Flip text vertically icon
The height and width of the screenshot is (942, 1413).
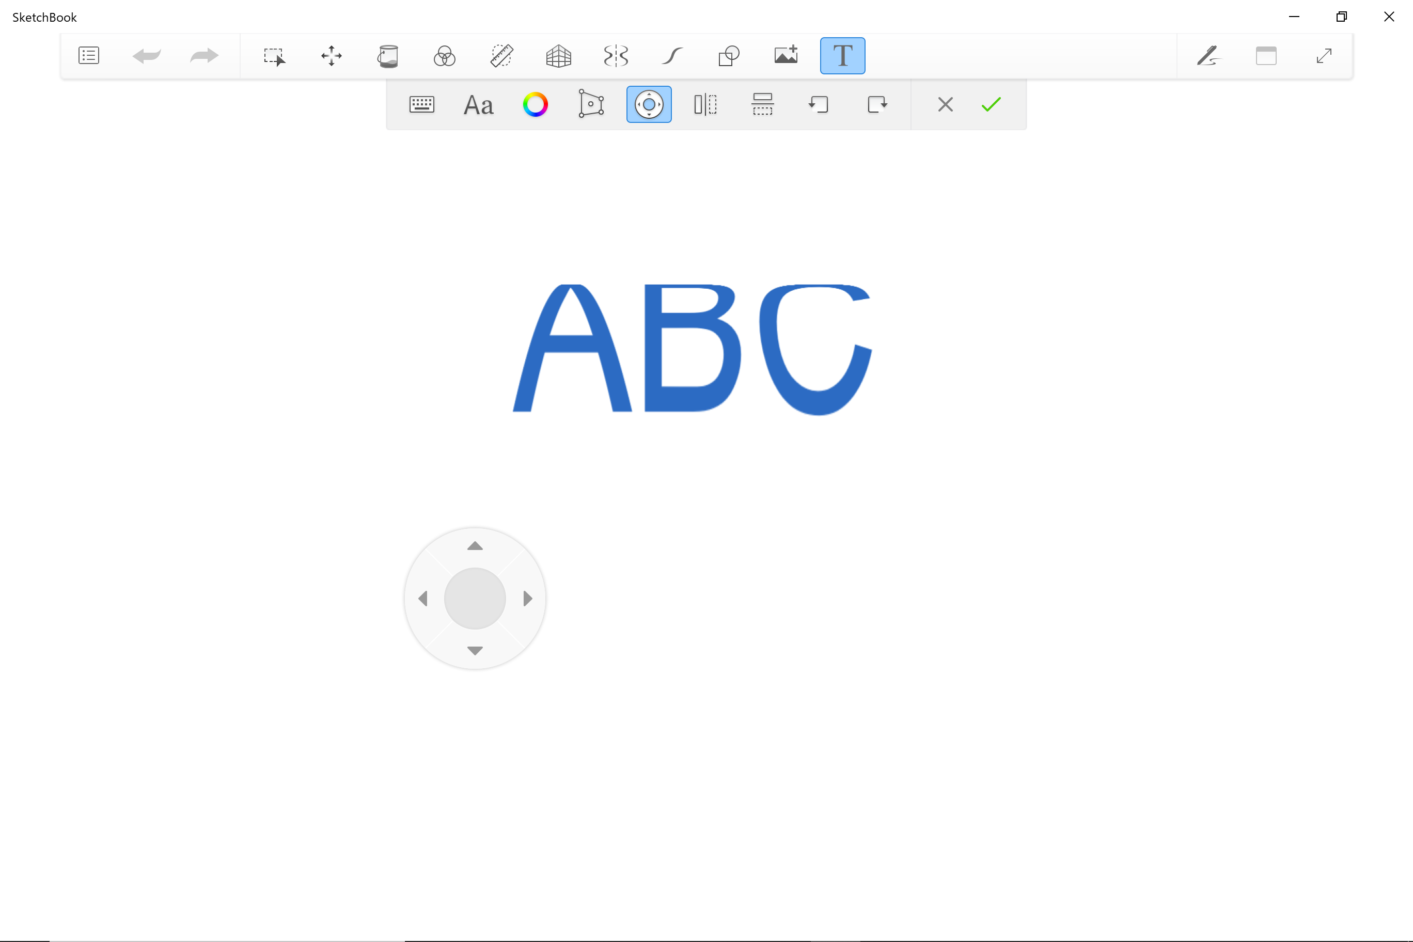(762, 104)
